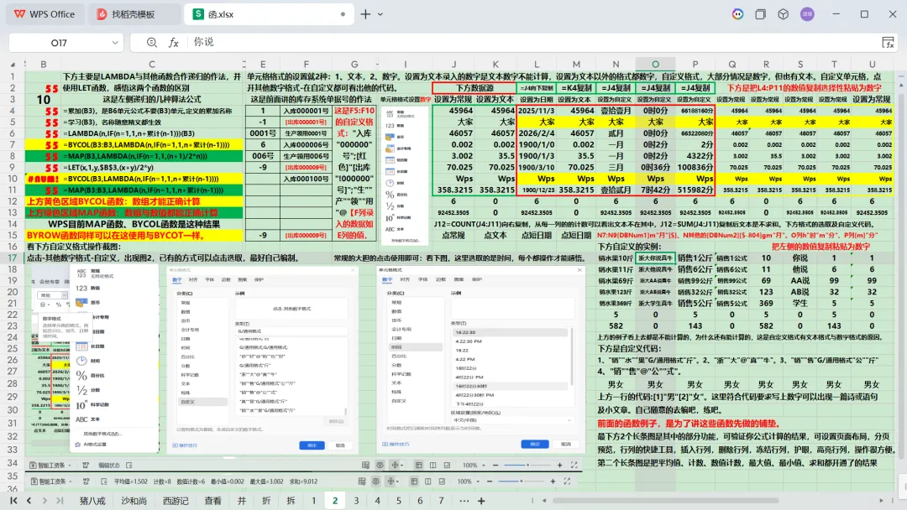Go to the previous sheet arrow
Viewport: 907px width, 510px height.
pyautogui.click(x=29, y=501)
